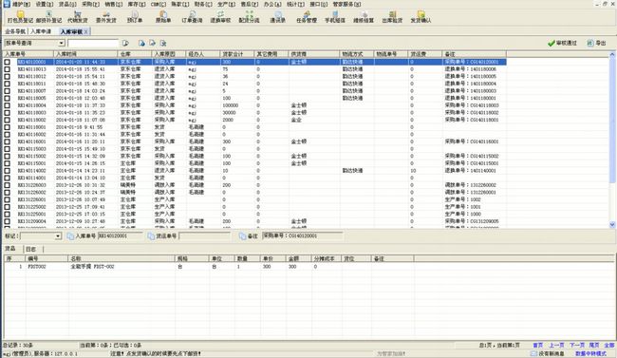
Task: Open the 标记 dropdown list
Action: pos(58,236)
